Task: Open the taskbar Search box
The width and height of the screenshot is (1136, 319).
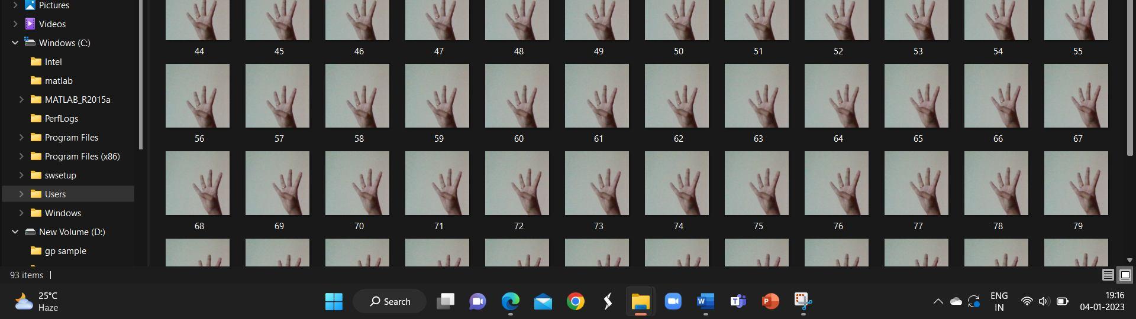Action: tap(389, 301)
